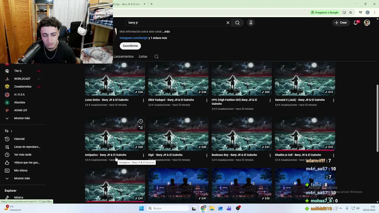Open ZonaGemelos subscription channel
The image size is (379, 213).
(23, 87)
